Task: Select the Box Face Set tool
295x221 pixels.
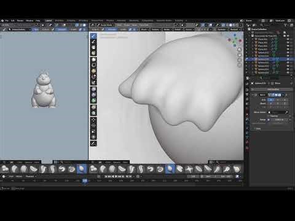Action: click(x=93, y=71)
